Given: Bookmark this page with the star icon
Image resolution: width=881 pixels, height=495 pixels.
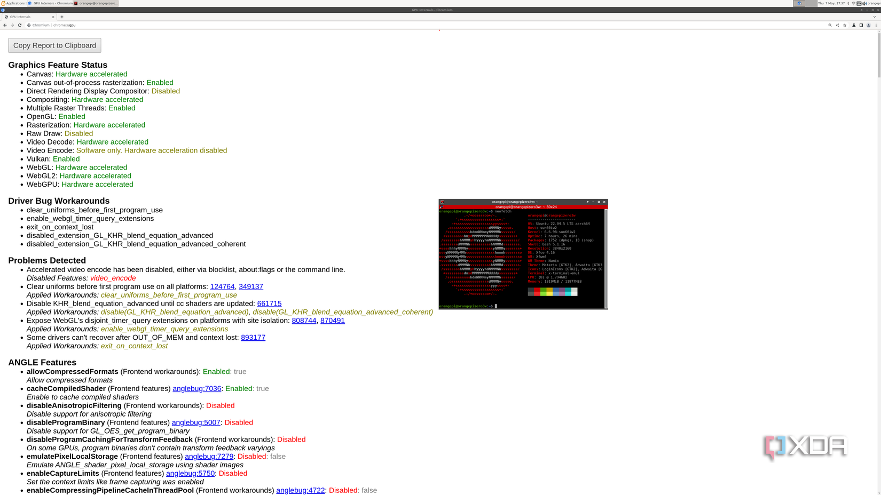Looking at the screenshot, I should pyautogui.click(x=845, y=25).
